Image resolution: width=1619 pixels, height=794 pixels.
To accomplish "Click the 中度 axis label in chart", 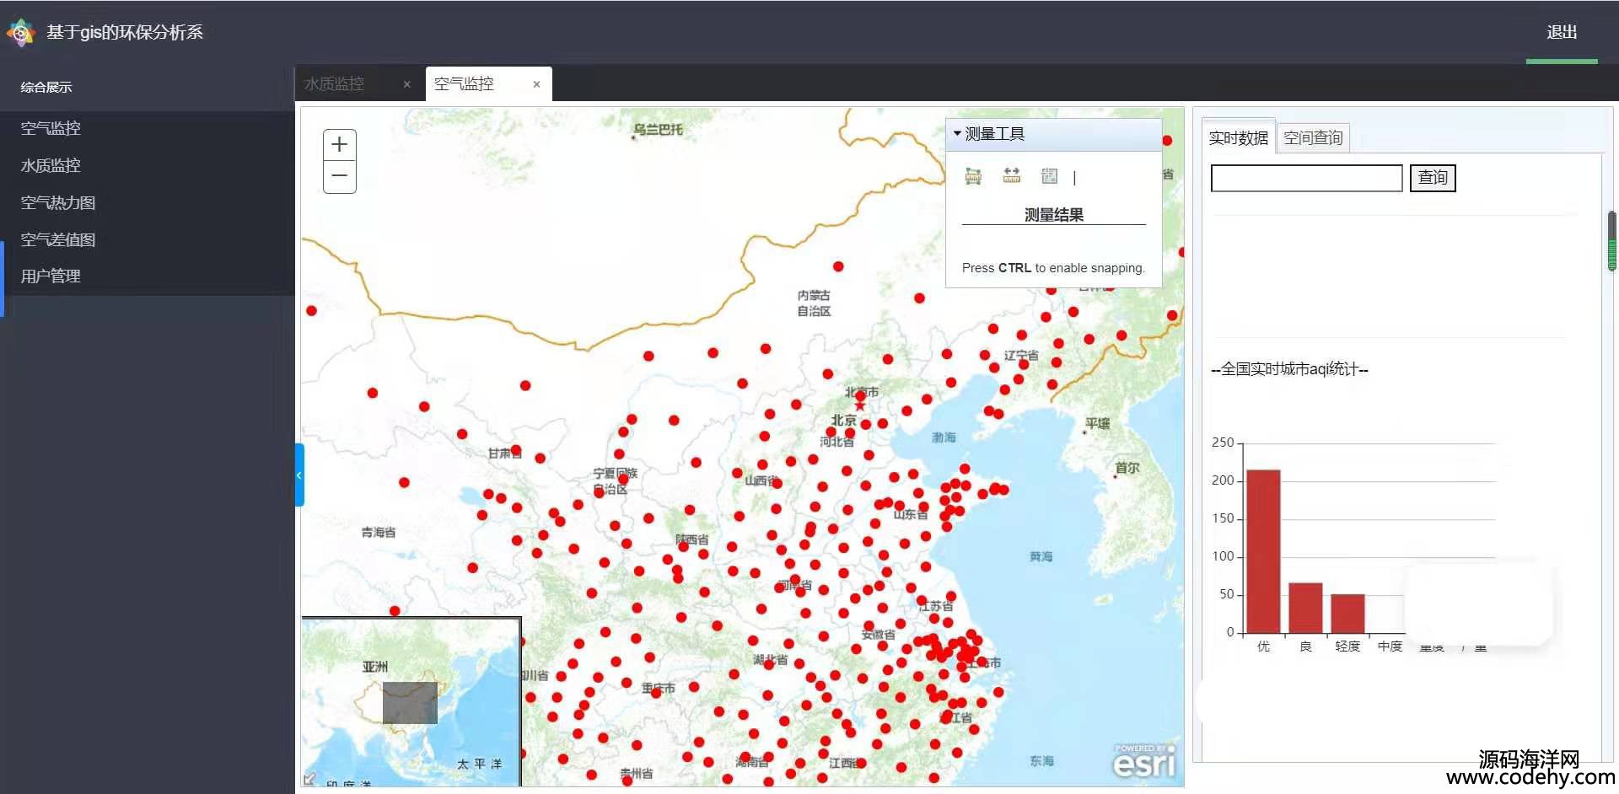I will click(x=1390, y=646).
